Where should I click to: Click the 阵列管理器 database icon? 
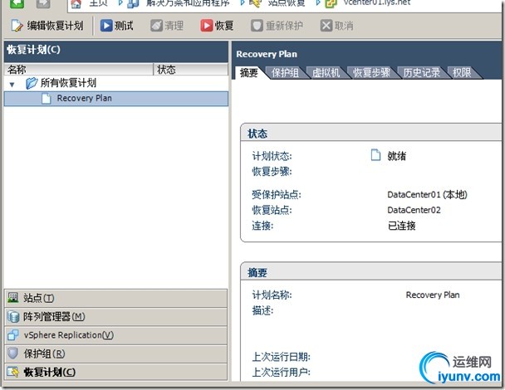click(13, 317)
